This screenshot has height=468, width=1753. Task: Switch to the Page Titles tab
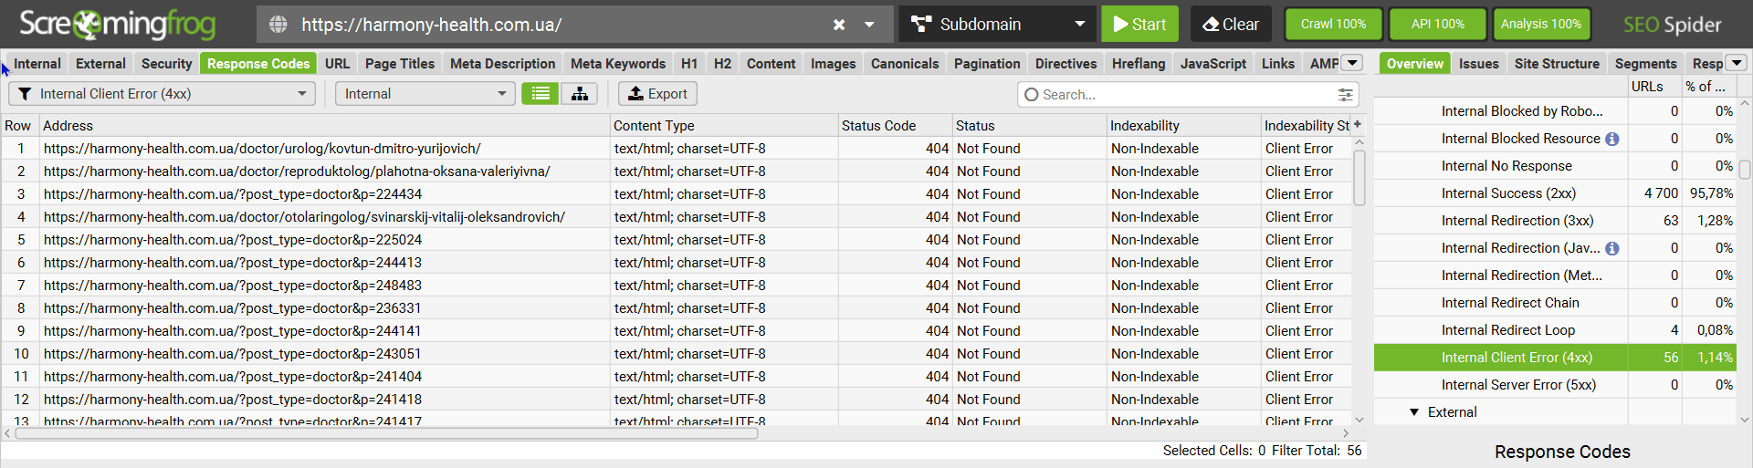[x=399, y=64]
